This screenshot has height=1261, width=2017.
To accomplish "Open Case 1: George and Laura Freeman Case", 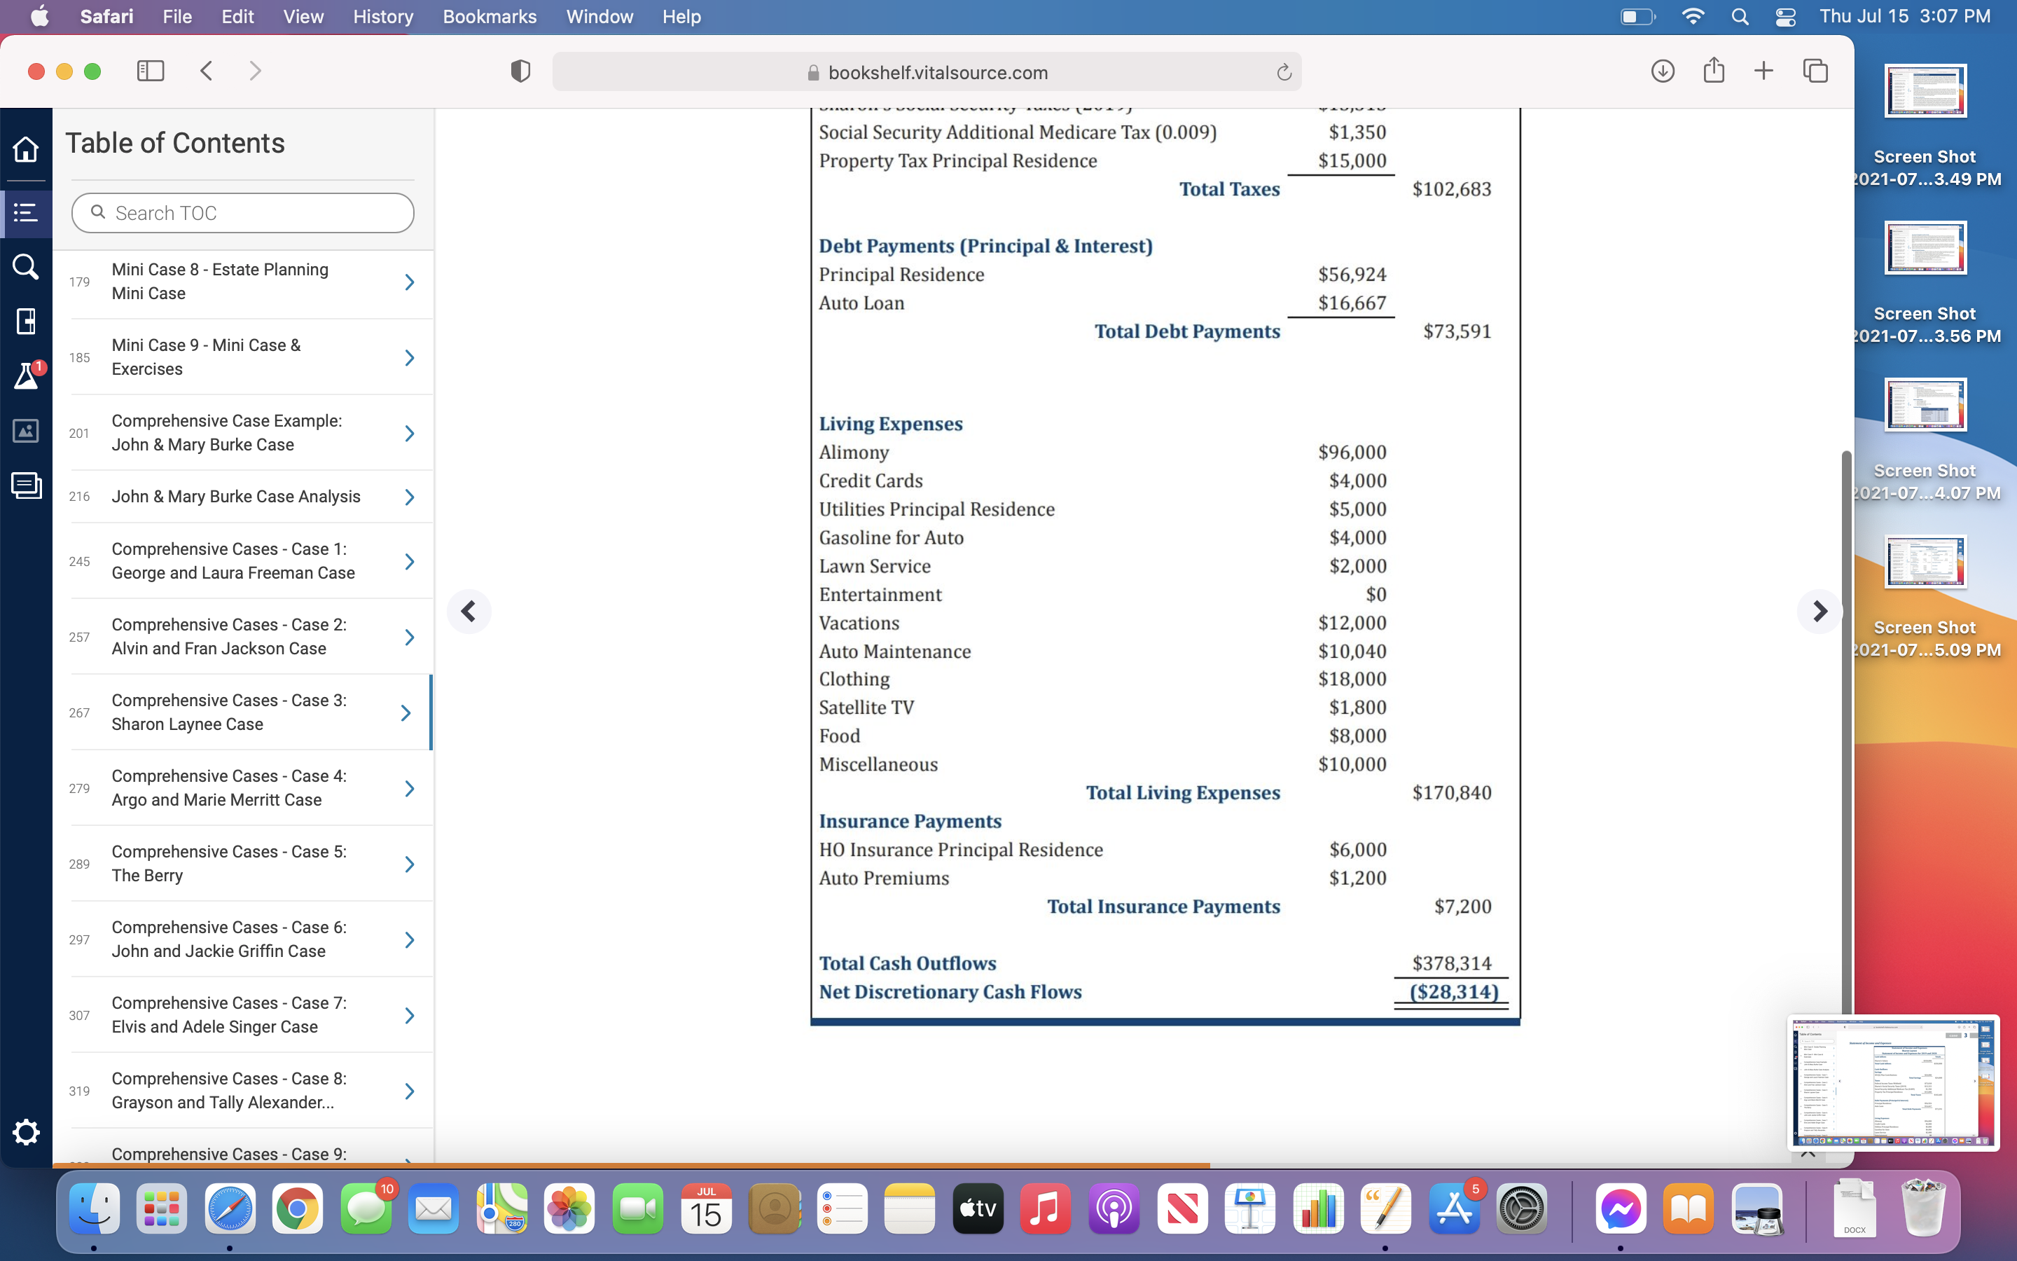I will click(242, 561).
